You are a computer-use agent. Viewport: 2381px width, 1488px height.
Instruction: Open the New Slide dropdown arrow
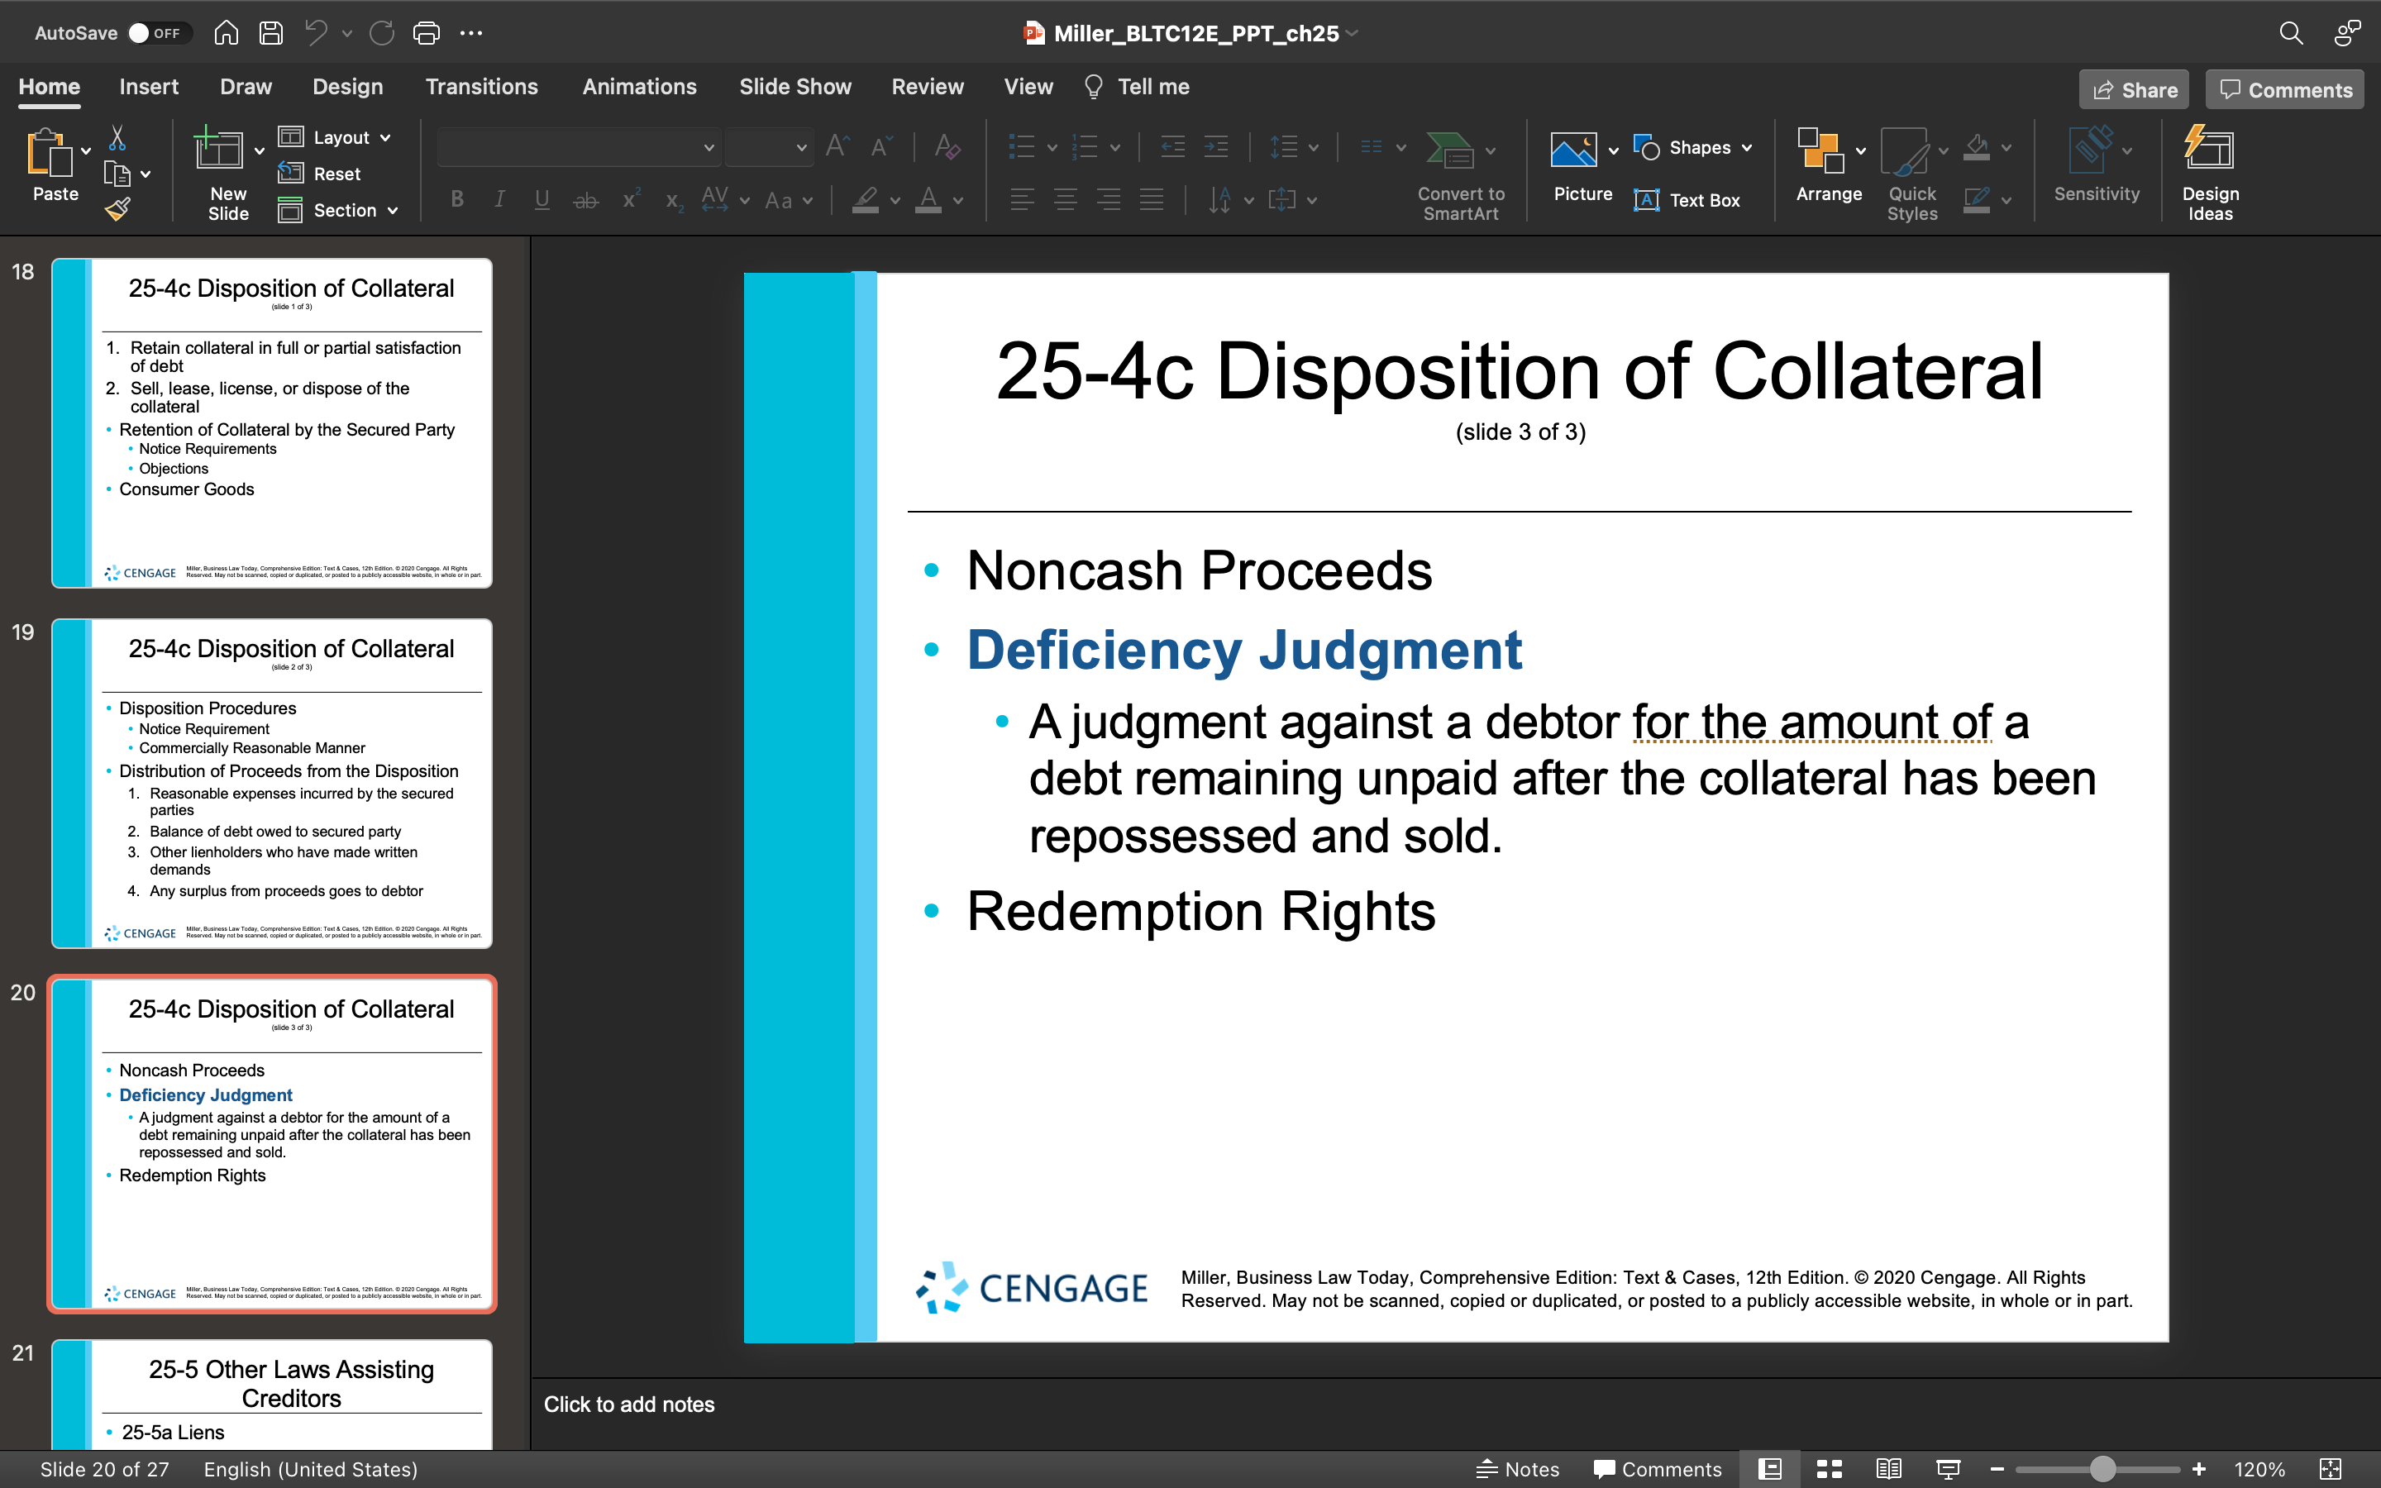pos(260,150)
